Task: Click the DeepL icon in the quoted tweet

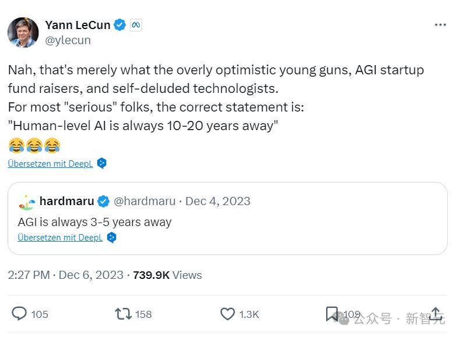Action: click(112, 237)
